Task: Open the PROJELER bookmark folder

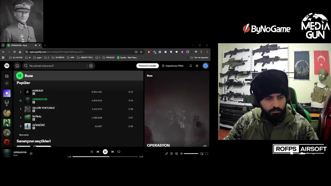Action: 108,58
